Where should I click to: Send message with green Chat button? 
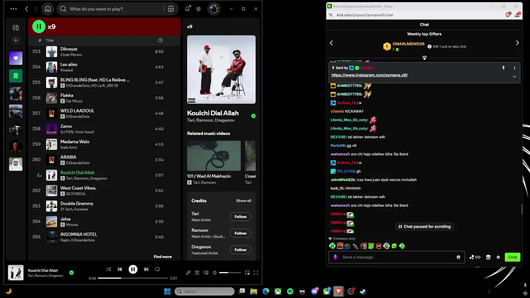click(x=513, y=257)
